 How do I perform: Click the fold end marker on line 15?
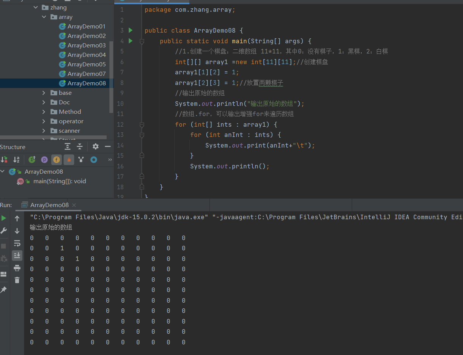142,155
